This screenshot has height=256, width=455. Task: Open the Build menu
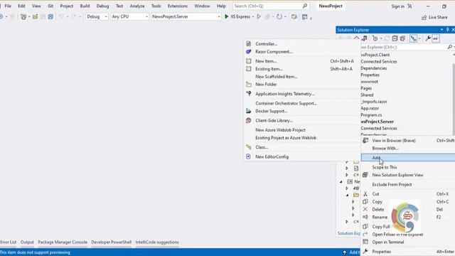pos(85,6)
